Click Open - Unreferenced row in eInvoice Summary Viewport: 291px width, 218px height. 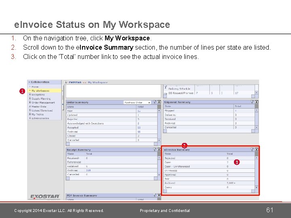[209, 166]
